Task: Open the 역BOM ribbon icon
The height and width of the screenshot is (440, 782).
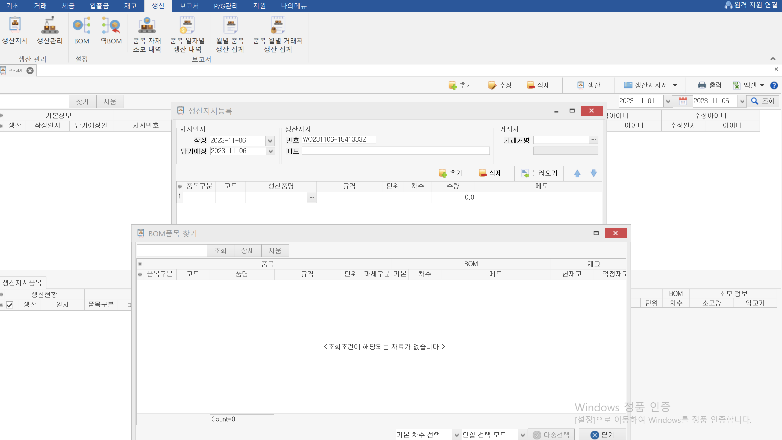Action: click(111, 30)
